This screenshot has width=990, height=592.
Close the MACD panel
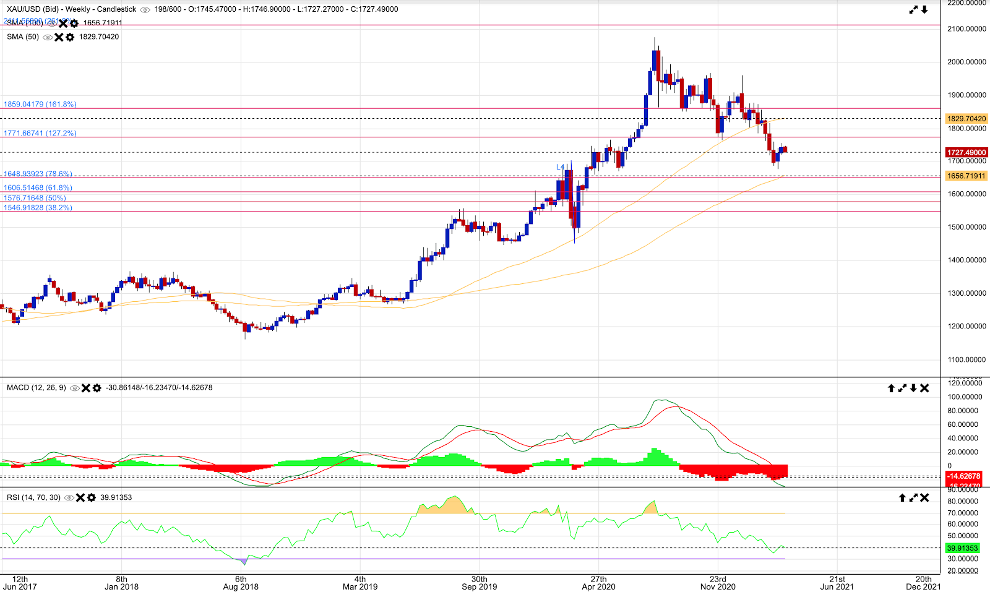point(924,388)
